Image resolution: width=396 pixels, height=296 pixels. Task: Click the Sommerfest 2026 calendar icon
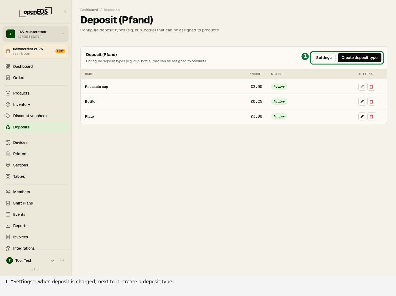click(8, 51)
